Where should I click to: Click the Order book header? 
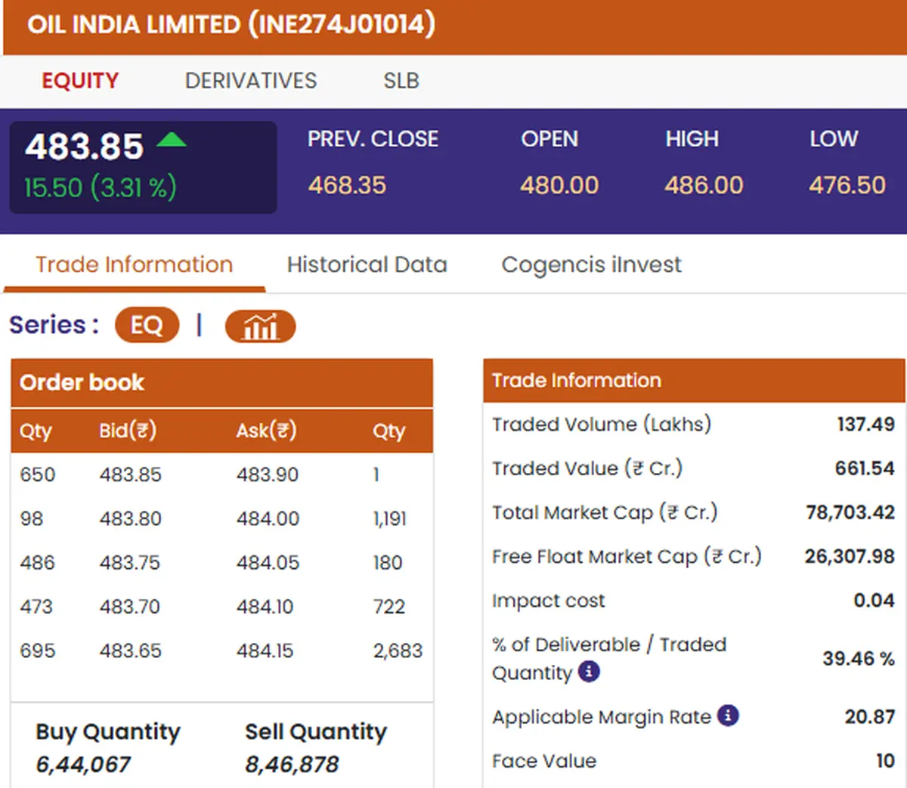(222, 382)
